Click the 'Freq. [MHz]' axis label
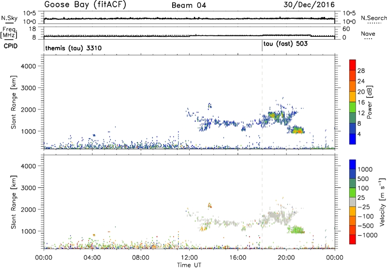This screenshot has height=268, width=387. 9,33
